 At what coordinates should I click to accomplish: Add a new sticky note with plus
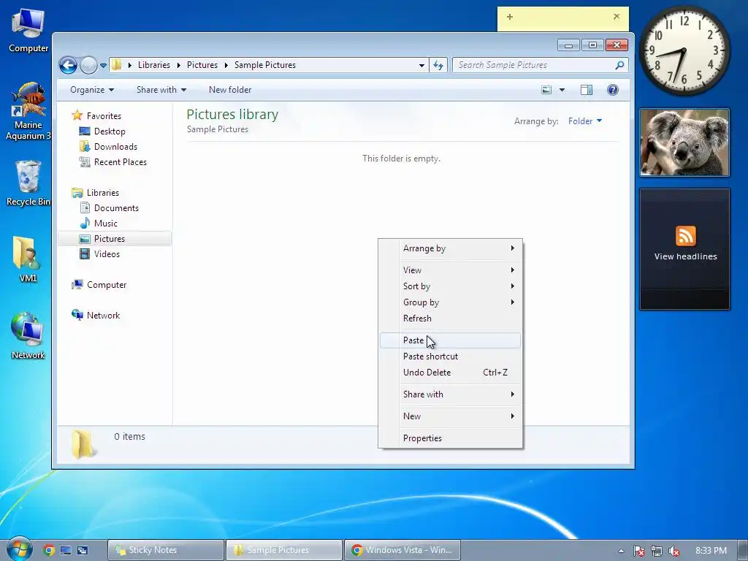pos(509,17)
